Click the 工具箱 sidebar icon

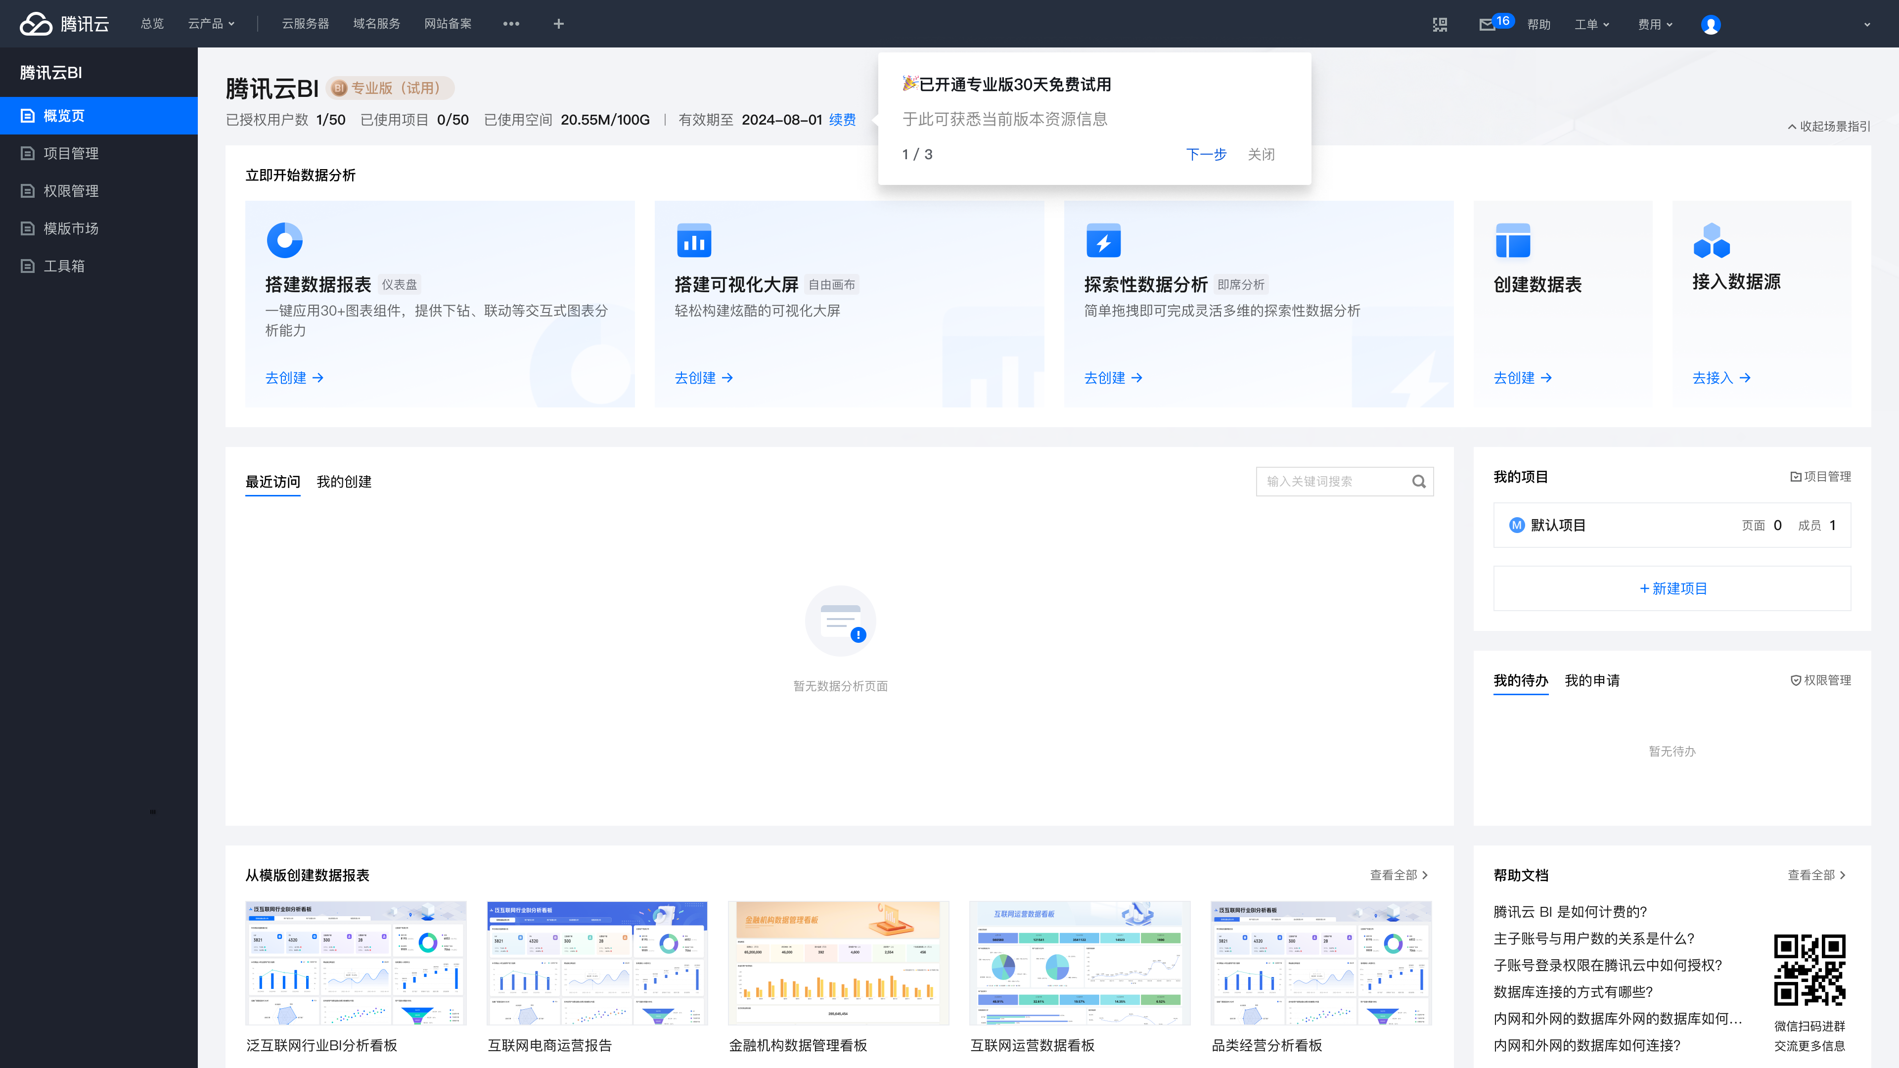coord(27,266)
